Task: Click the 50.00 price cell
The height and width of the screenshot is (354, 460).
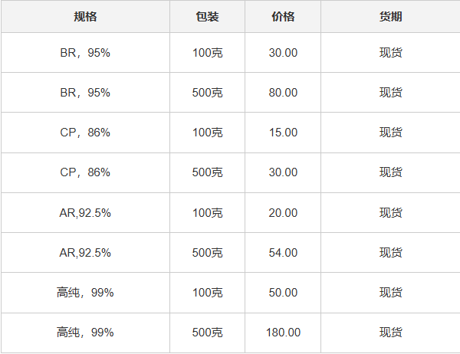Action: [x=283, y=292]
